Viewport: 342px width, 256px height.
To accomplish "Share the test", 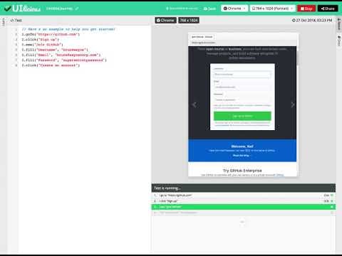I will [x=328, y=9].
